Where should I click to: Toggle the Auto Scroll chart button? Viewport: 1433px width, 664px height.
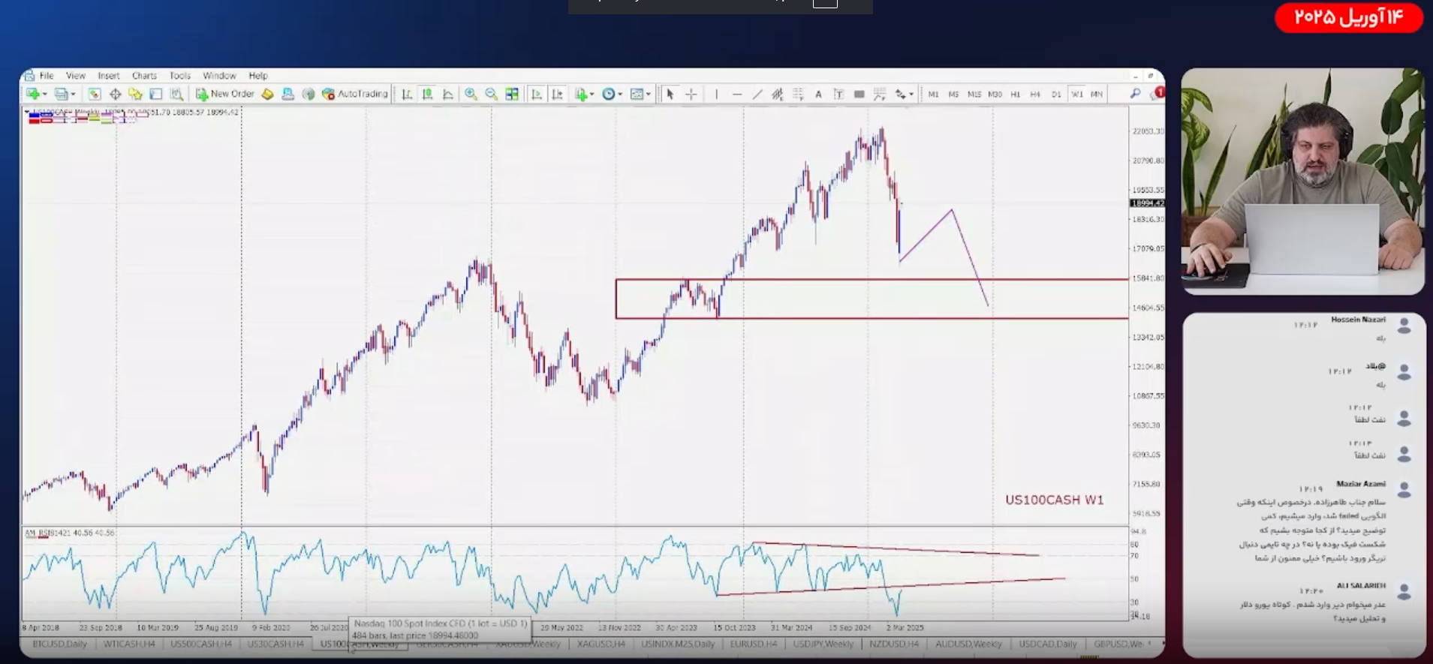pos(536,94)
